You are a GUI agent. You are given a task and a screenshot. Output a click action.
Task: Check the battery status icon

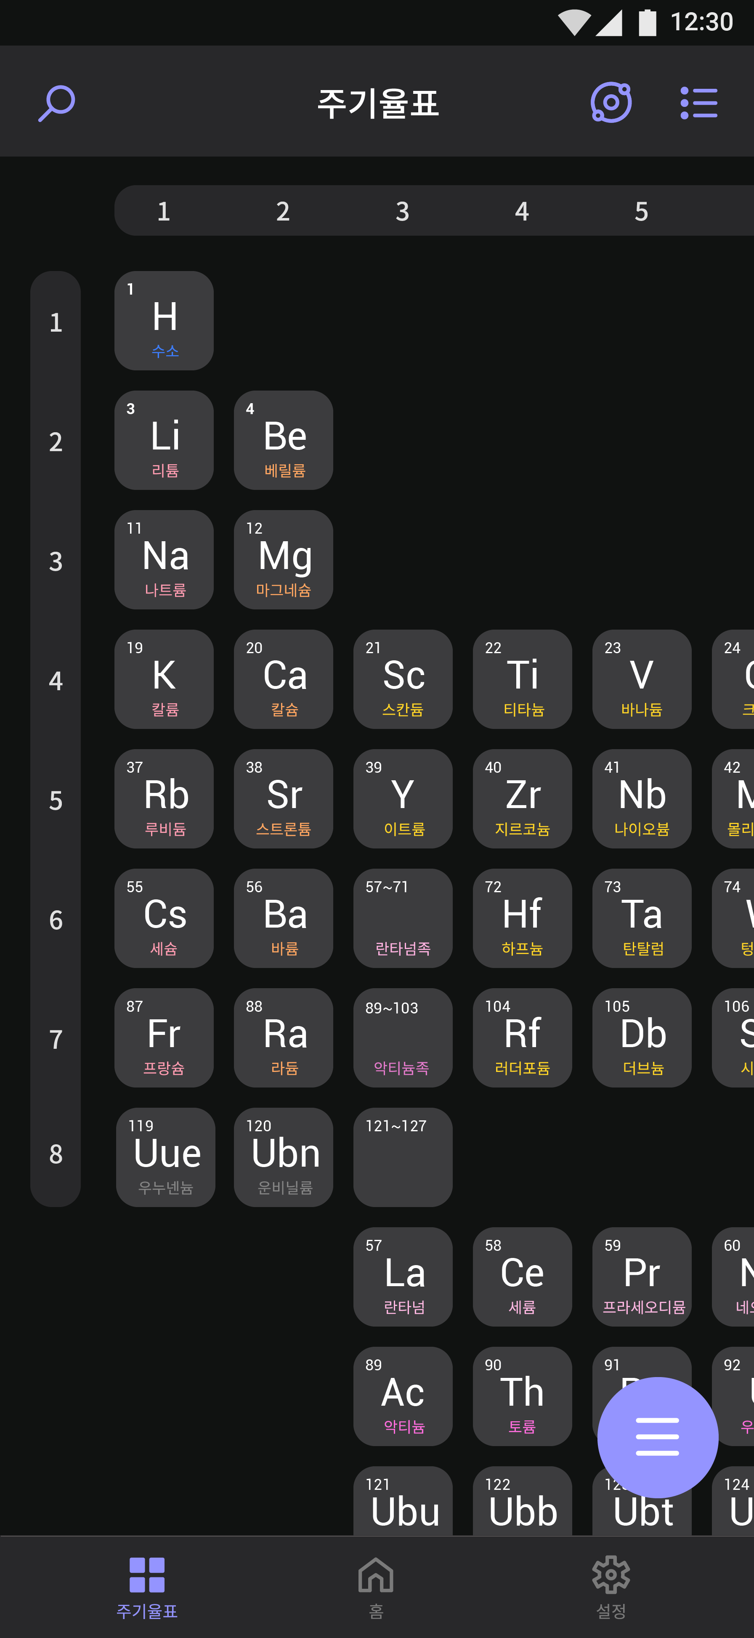[x=647, y=22]
